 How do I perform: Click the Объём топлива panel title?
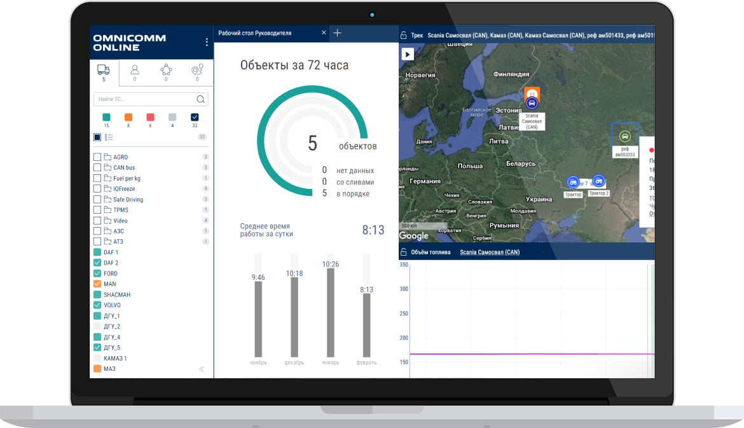click(x=431, y=252)
